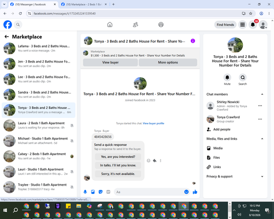Open the Calsey 2 Beds 1 Bath conversation

click(38, 156)
